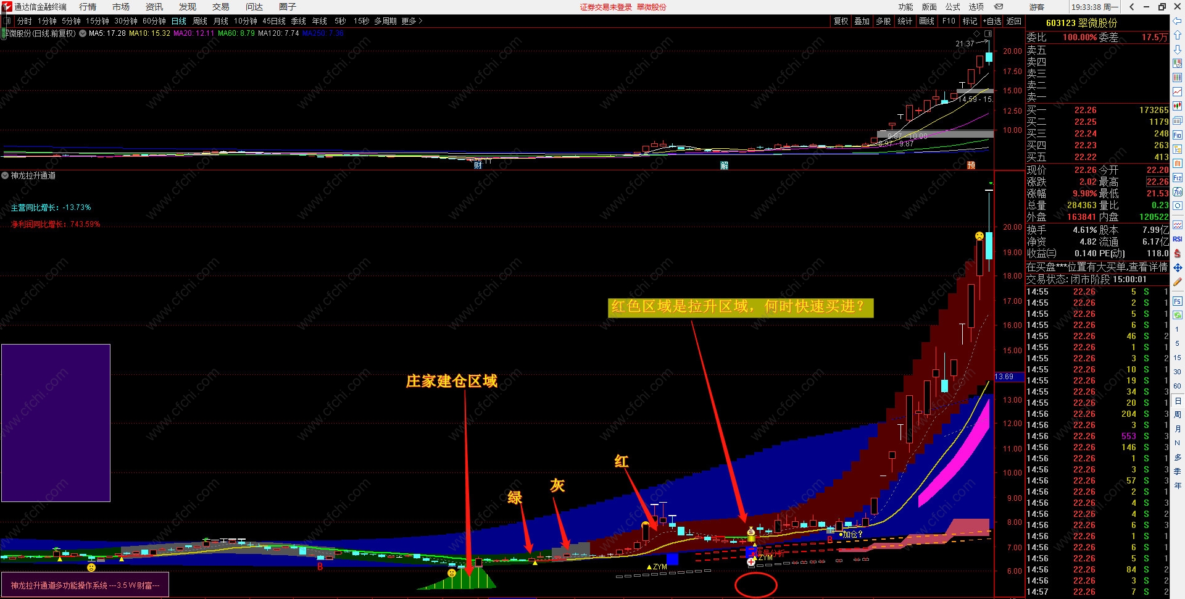Click the Fiz icon in right sidebar

[x=1178, y=177]
